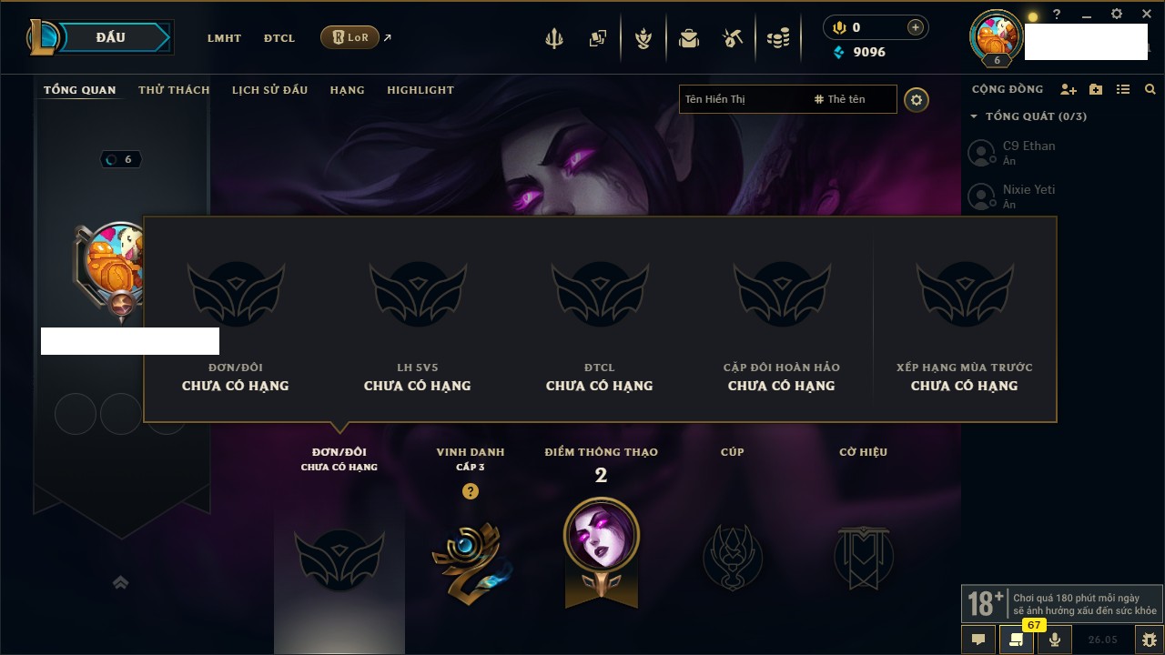1165x655 pixels.
Task: Open the profile settings gear
Action: [x=917, y=100]
